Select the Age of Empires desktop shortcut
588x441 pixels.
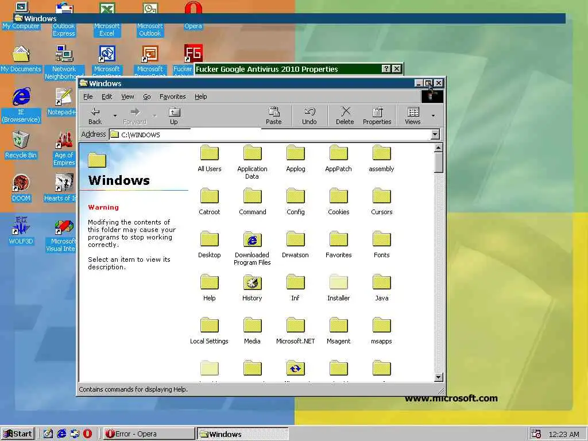coord(64,148)
